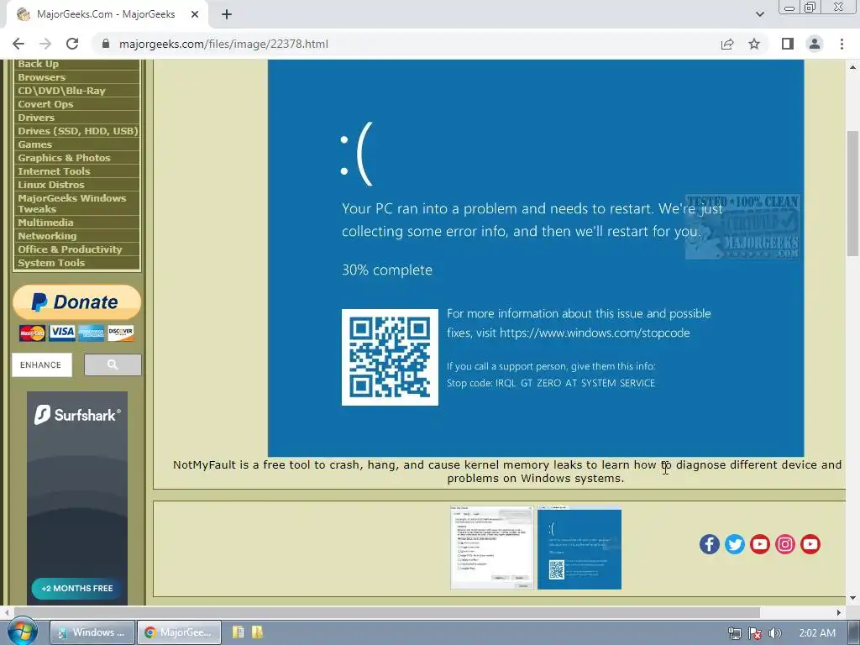
Task: Expand the tab search chevron
Action: coord(759,14)
